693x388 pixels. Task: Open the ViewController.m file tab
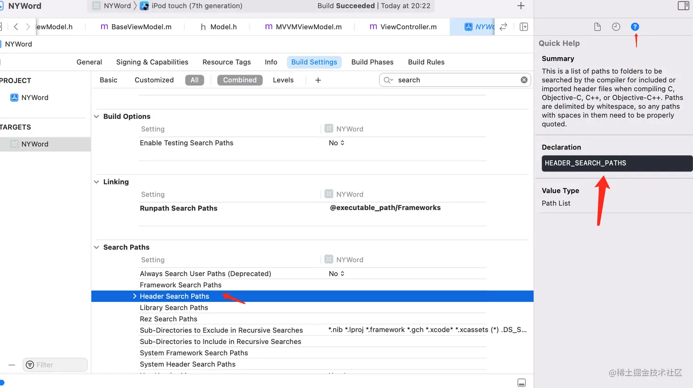(403, 27)
